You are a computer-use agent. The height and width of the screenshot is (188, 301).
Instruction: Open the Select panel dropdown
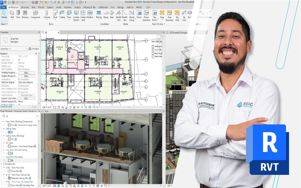pyautogui.click(x=4, y=24)
